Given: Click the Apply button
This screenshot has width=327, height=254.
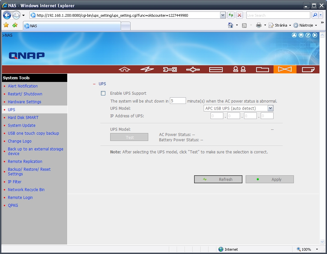Looking at the screenshot, I should 270,179.
